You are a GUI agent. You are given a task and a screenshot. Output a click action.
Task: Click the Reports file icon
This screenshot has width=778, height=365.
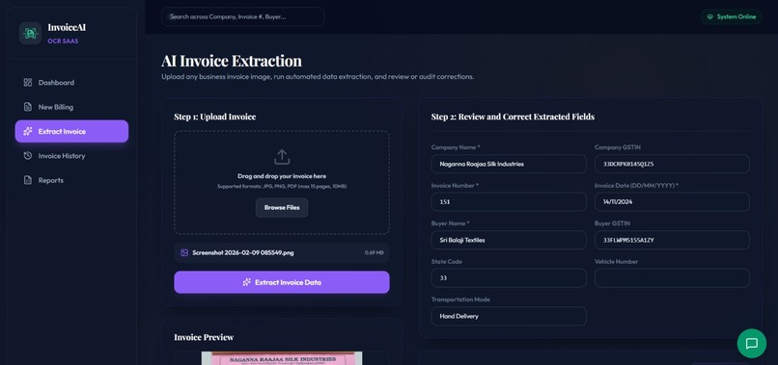pos(28,180)
